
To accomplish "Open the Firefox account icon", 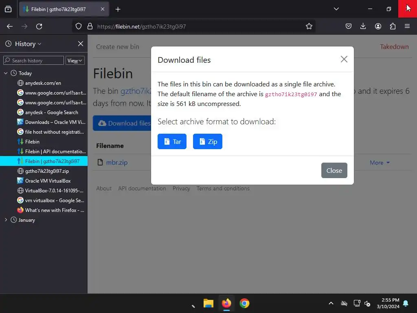I will [x=378, y=26].
